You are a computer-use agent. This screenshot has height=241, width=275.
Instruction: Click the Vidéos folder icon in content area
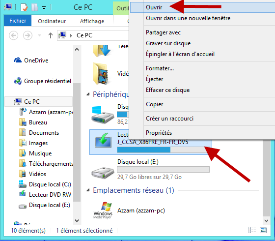click(101, 74)
